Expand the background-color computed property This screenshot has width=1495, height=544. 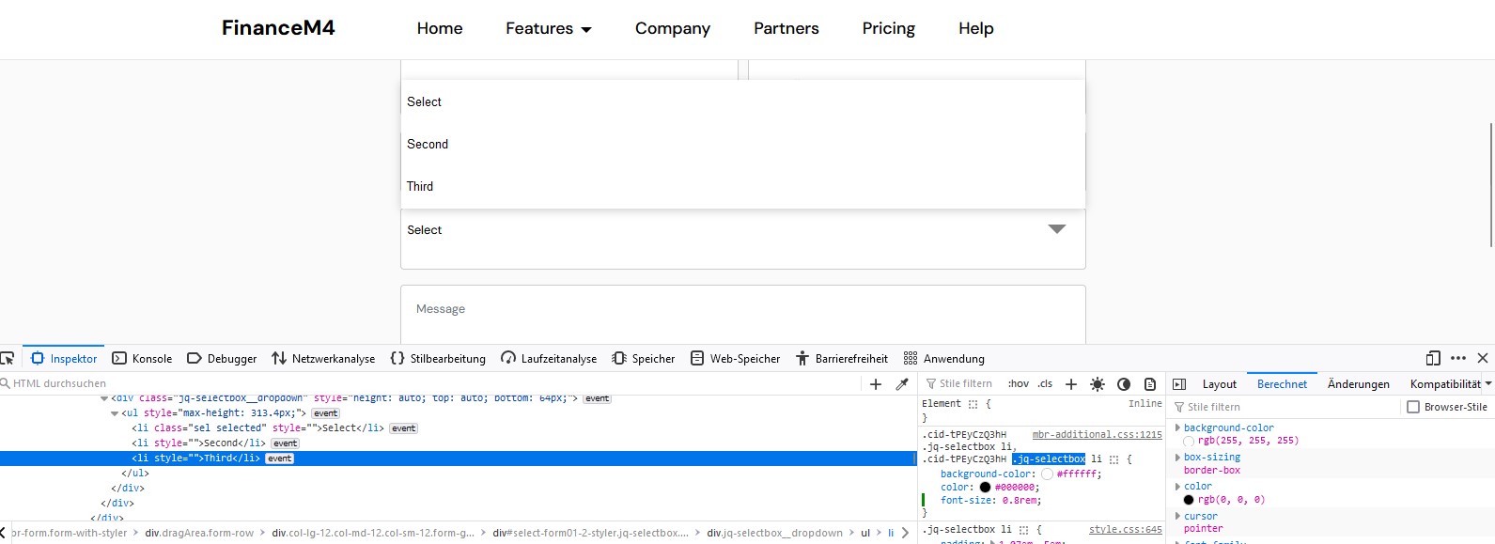1178,428
